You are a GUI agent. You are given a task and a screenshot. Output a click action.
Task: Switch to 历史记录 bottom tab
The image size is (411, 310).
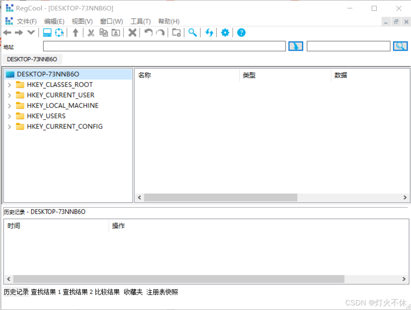[16, 292]
